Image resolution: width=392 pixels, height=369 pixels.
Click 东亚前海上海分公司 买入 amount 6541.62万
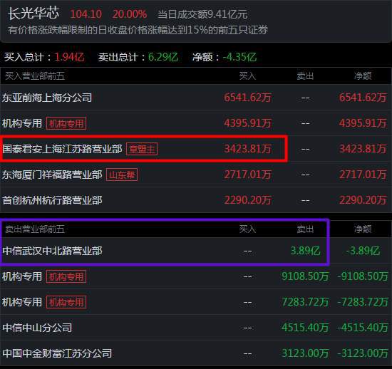click(247, 98)
